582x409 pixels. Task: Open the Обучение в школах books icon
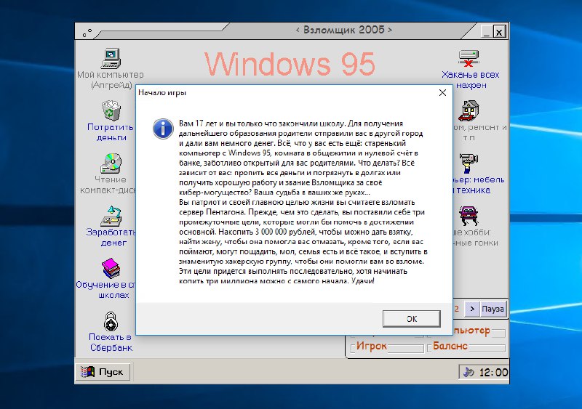(x=111, y=269)
